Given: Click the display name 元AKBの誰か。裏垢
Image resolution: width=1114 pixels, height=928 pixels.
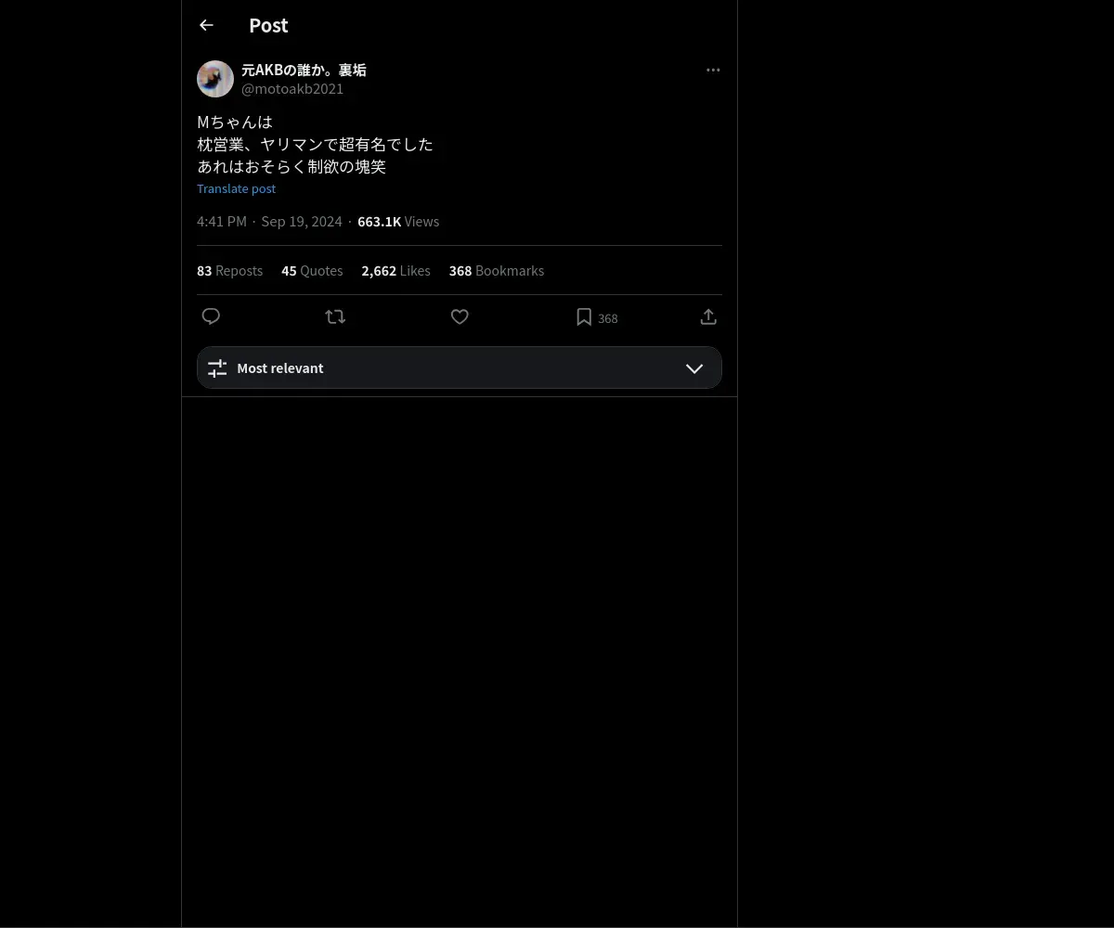Looking at the screenshot, I should point(304,70).
